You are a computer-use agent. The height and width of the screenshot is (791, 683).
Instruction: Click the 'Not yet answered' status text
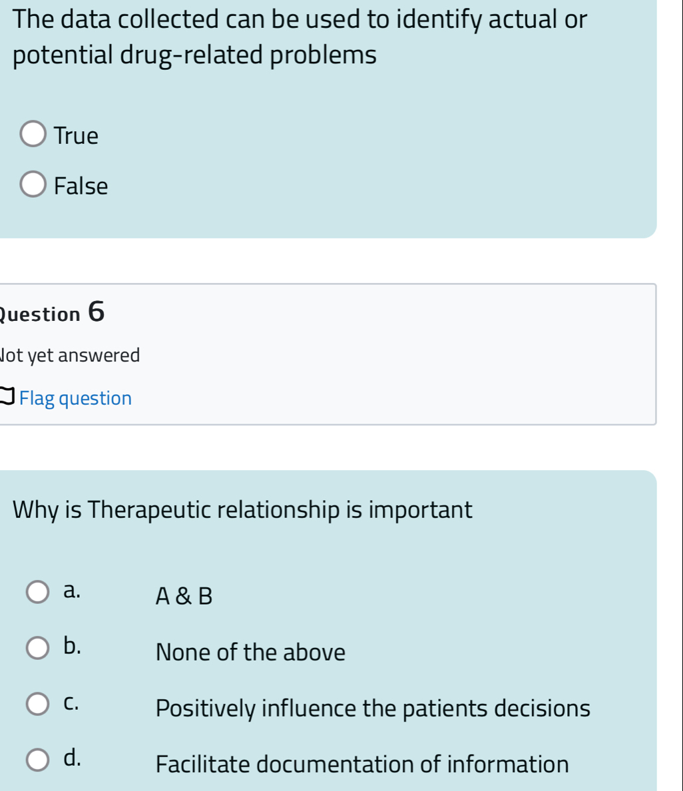[x=71, y=356]
